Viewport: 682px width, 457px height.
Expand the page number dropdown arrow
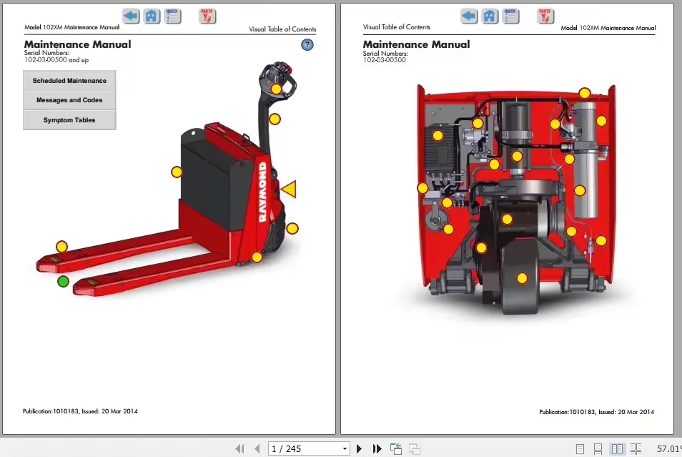(345, 449)
